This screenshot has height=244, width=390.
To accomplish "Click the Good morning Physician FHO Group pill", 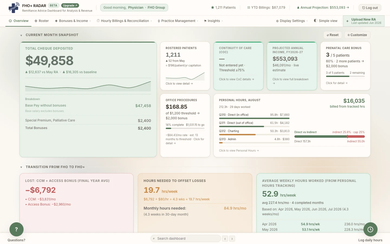I will pos(134,8).
